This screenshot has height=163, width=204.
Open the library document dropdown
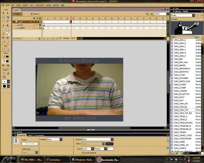193,15
